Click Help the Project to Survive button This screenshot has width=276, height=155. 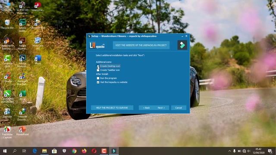click(112, 108)
